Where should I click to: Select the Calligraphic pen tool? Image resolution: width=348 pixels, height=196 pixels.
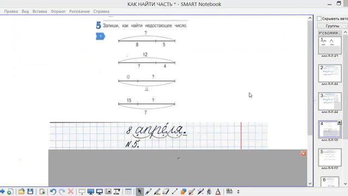pos(157,191)
